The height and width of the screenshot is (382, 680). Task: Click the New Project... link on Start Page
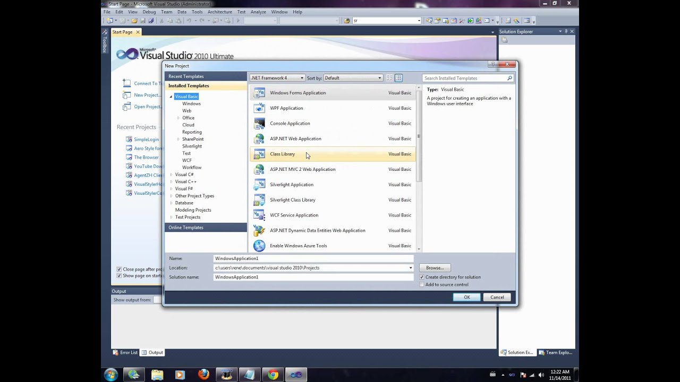click(147, 95)
